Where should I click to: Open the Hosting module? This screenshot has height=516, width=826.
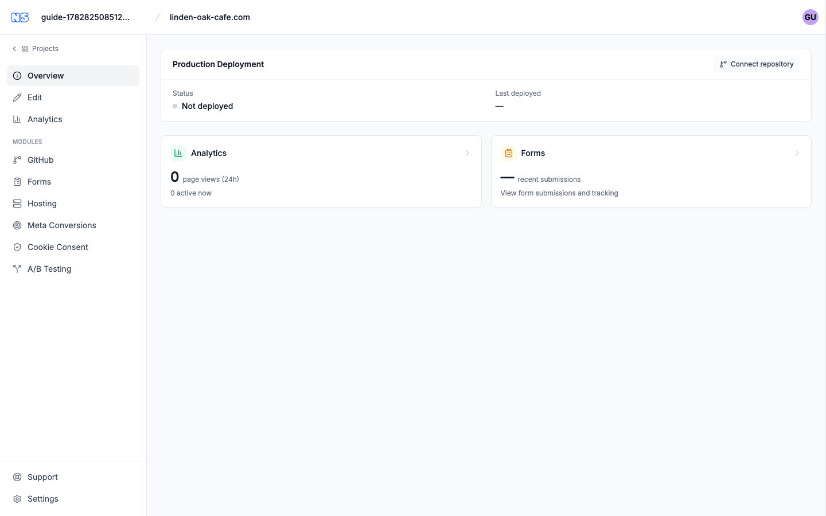[x=73, y=204]
